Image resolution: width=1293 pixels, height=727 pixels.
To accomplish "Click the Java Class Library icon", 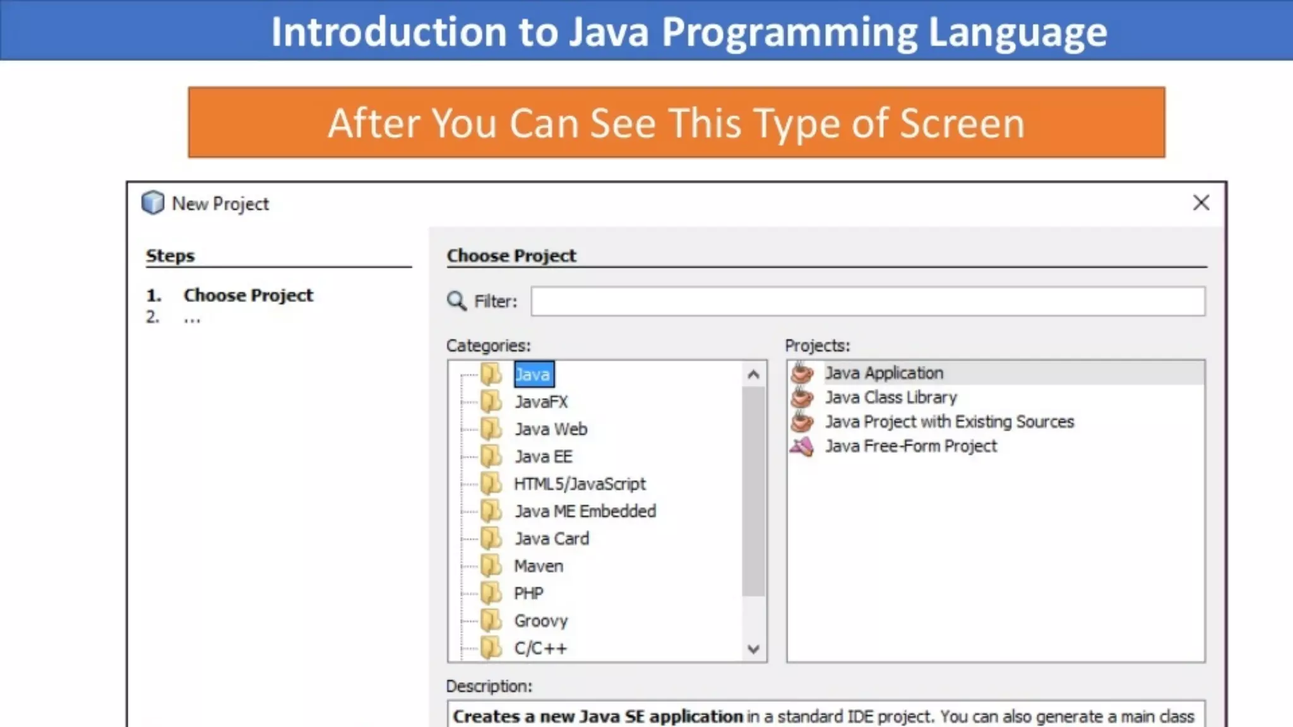I will click(x=802, y=398).
